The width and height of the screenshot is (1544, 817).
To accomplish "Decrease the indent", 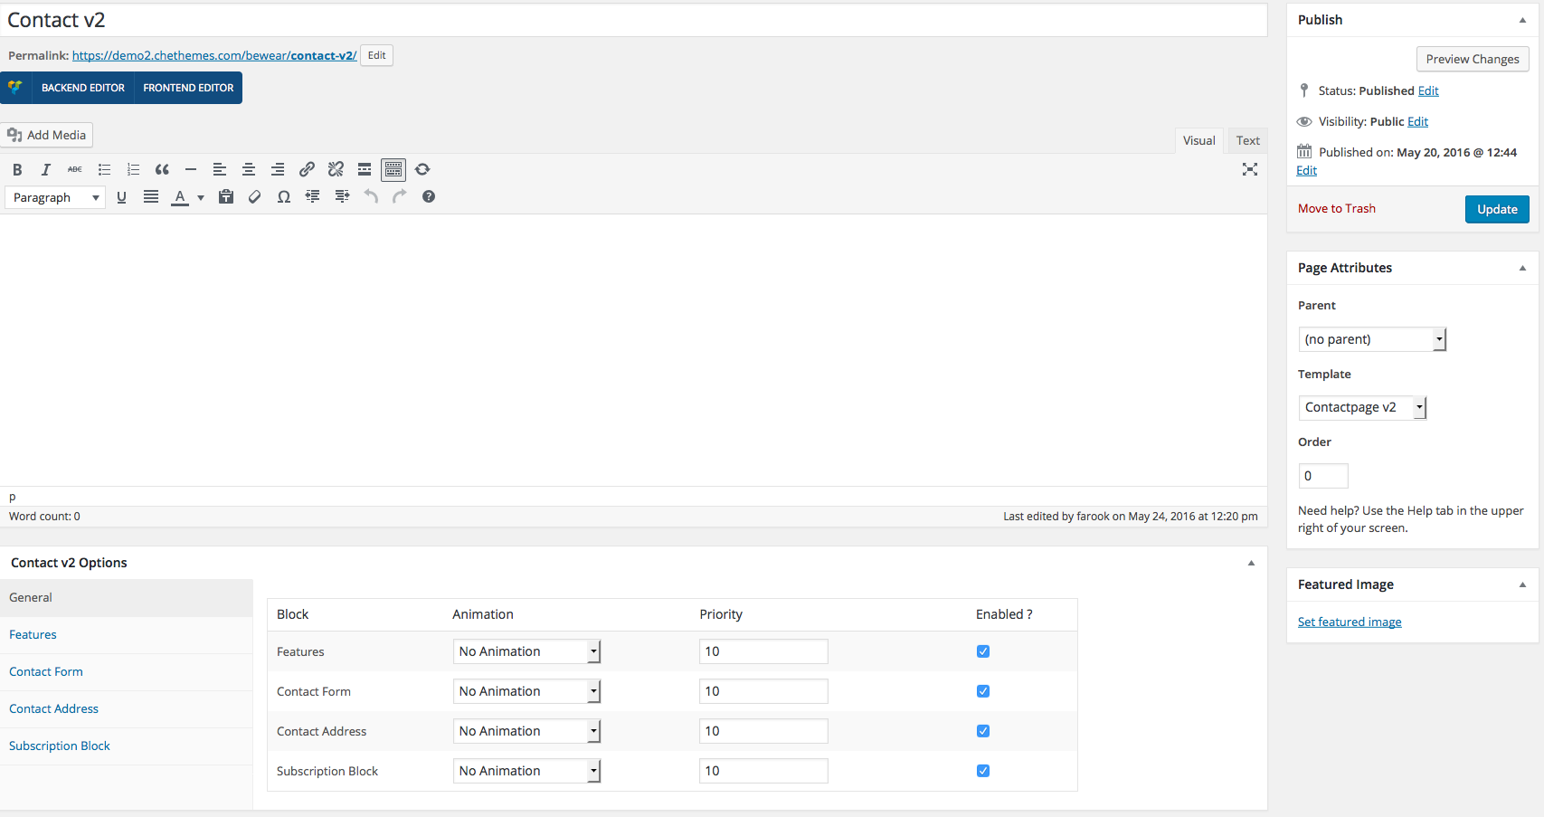I will coord(313,196).
